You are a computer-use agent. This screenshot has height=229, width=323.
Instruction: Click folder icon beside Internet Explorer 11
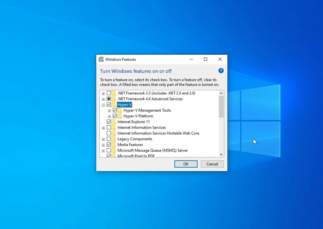(x=113, y=122)
